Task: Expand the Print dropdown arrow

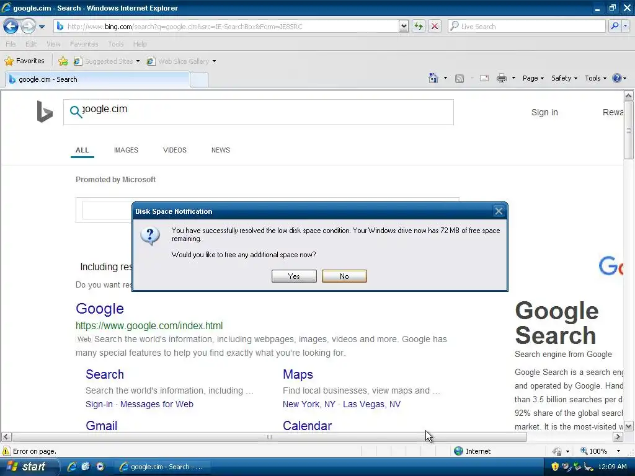Action: coord(513,78)
